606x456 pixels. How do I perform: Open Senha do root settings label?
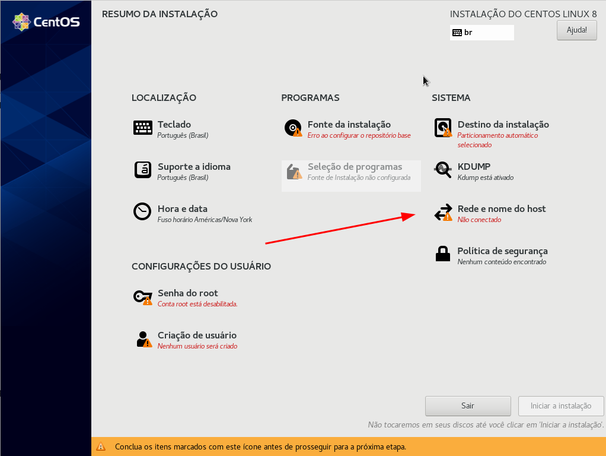click(188, 293)
